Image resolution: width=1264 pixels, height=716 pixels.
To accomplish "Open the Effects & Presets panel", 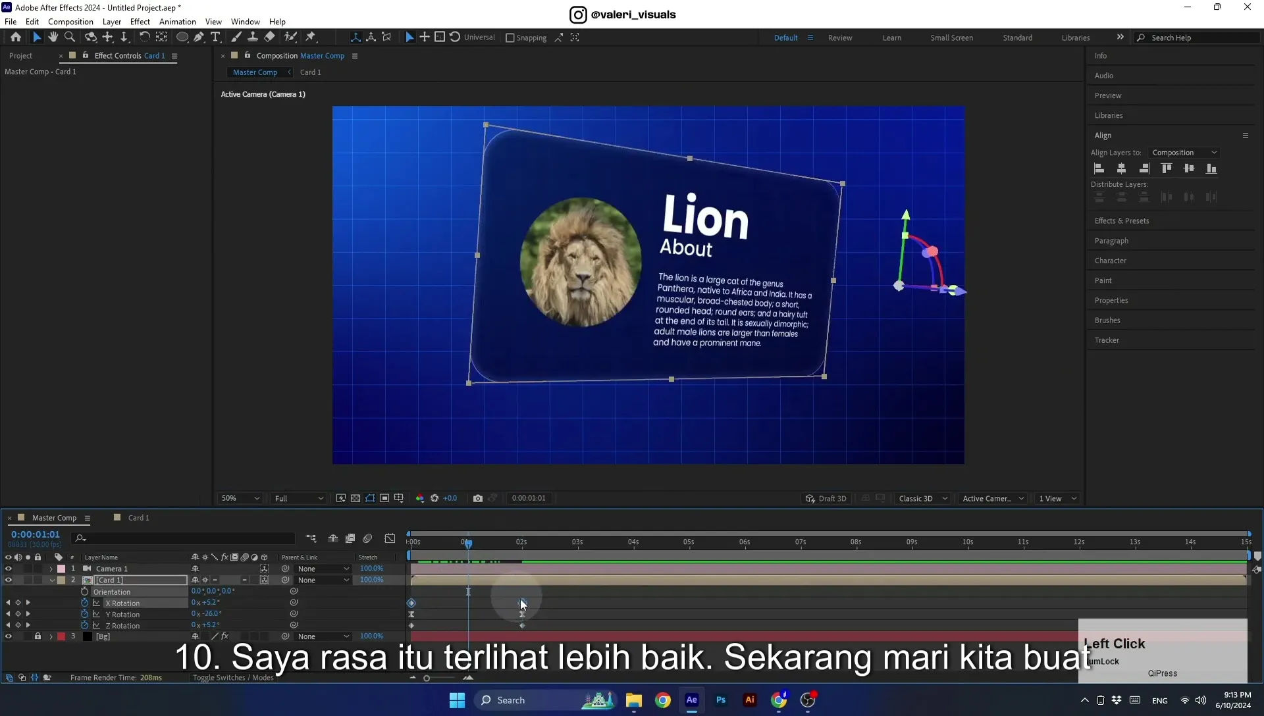I will click(x=1121, y=221).
